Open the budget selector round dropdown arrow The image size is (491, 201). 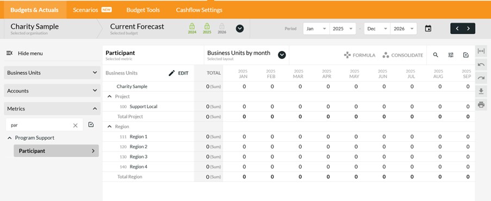(x=240, y=28)
